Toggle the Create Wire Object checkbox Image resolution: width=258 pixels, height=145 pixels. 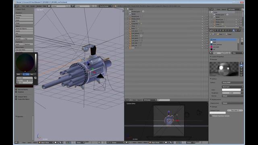point(16,99)
